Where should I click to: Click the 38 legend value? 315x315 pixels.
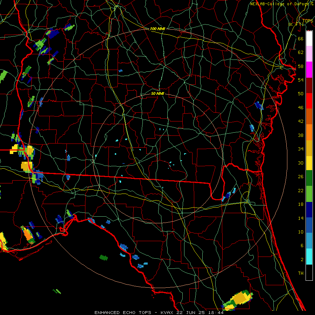click(301, 135)
